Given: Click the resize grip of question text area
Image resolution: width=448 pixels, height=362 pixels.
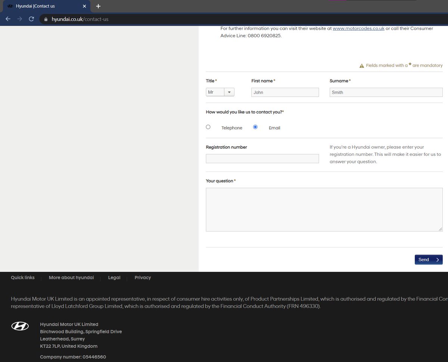Looking at the screenshot, I should 441,229.
